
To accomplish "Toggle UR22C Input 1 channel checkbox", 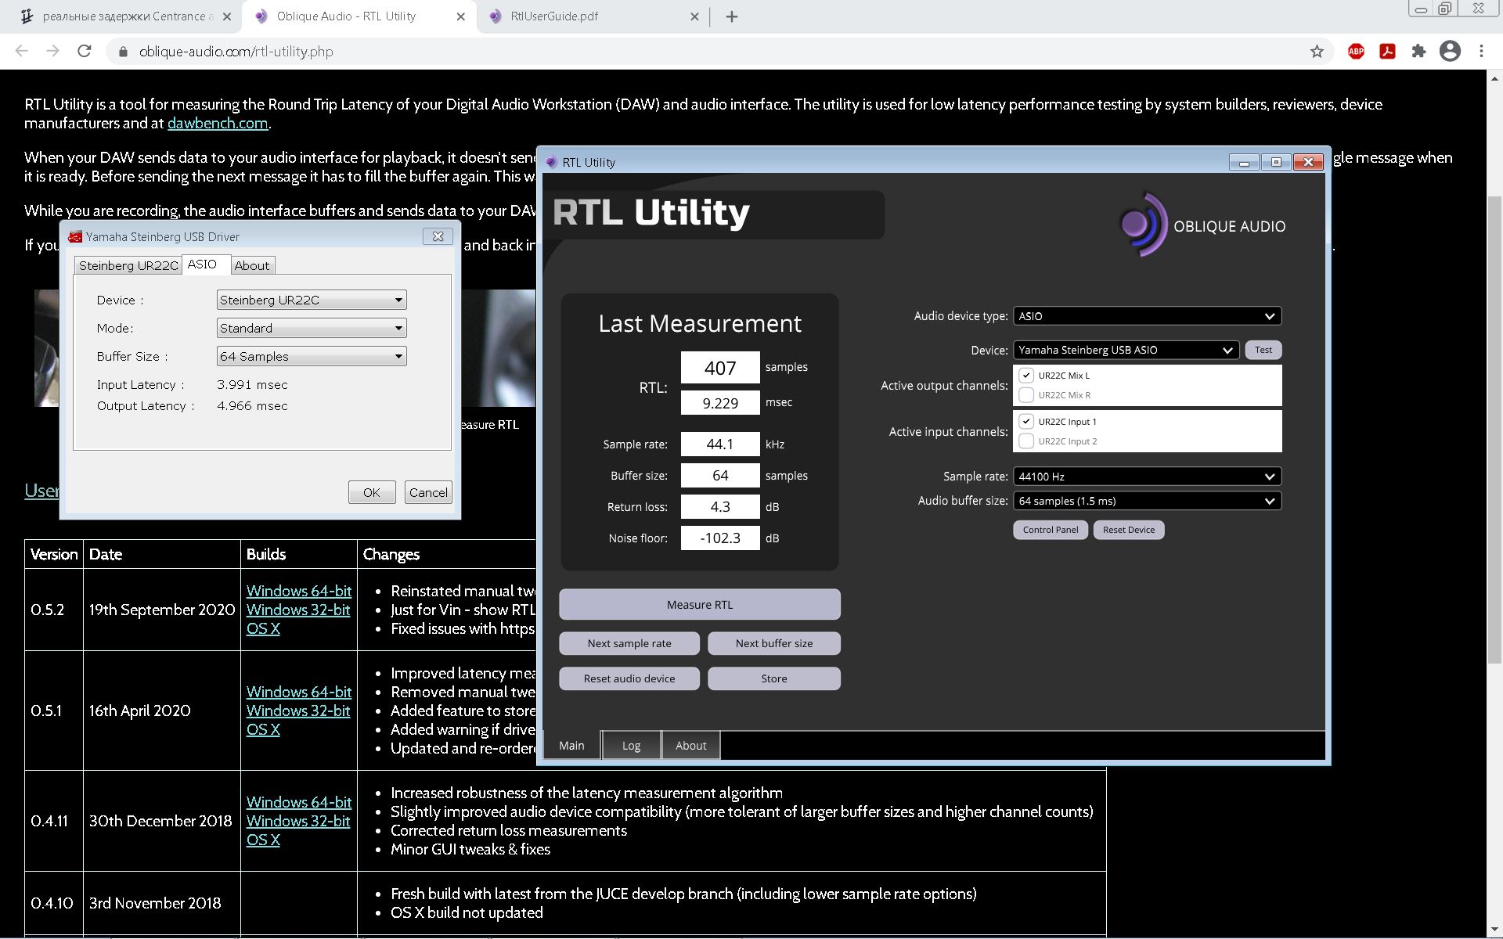I will point(1026,422).
